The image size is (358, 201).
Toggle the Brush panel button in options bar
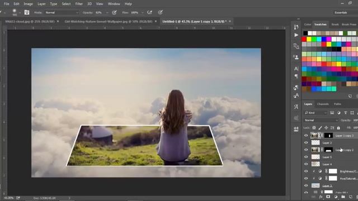(x=27, y=12)
